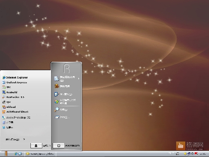Switch to the folder window taskbar button
The height and width of the screenshot is (157, 209).
[40, 154]
